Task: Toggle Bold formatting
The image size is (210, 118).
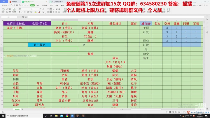Action: [19, 12]
